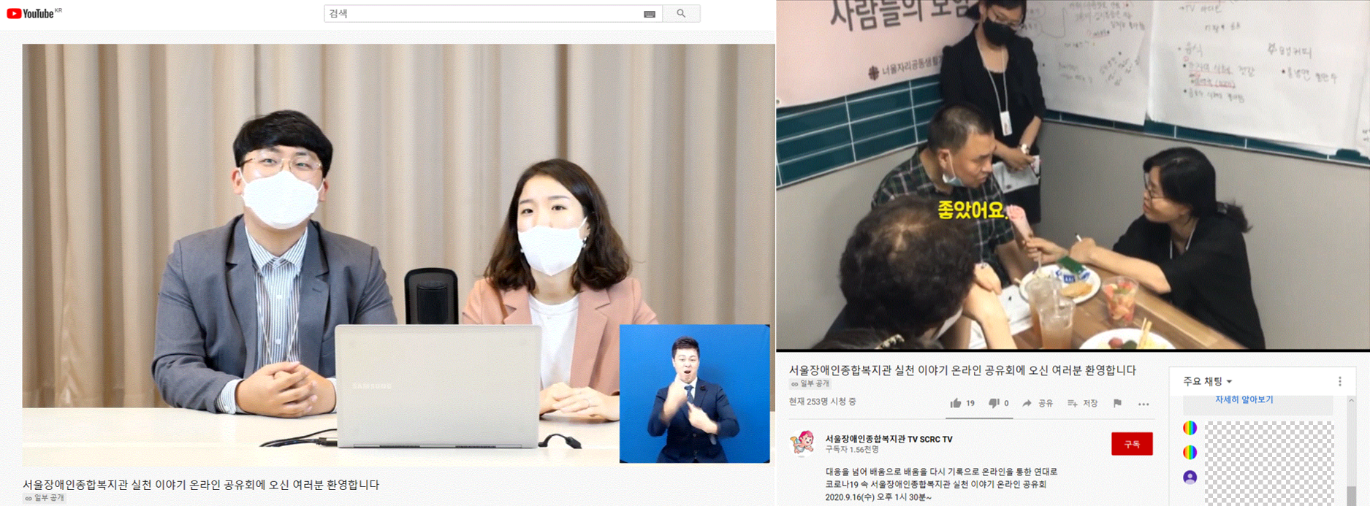The image size is (1370, 506).
Task: Dislike the video with thumbs down
Action: click(994, 403)
